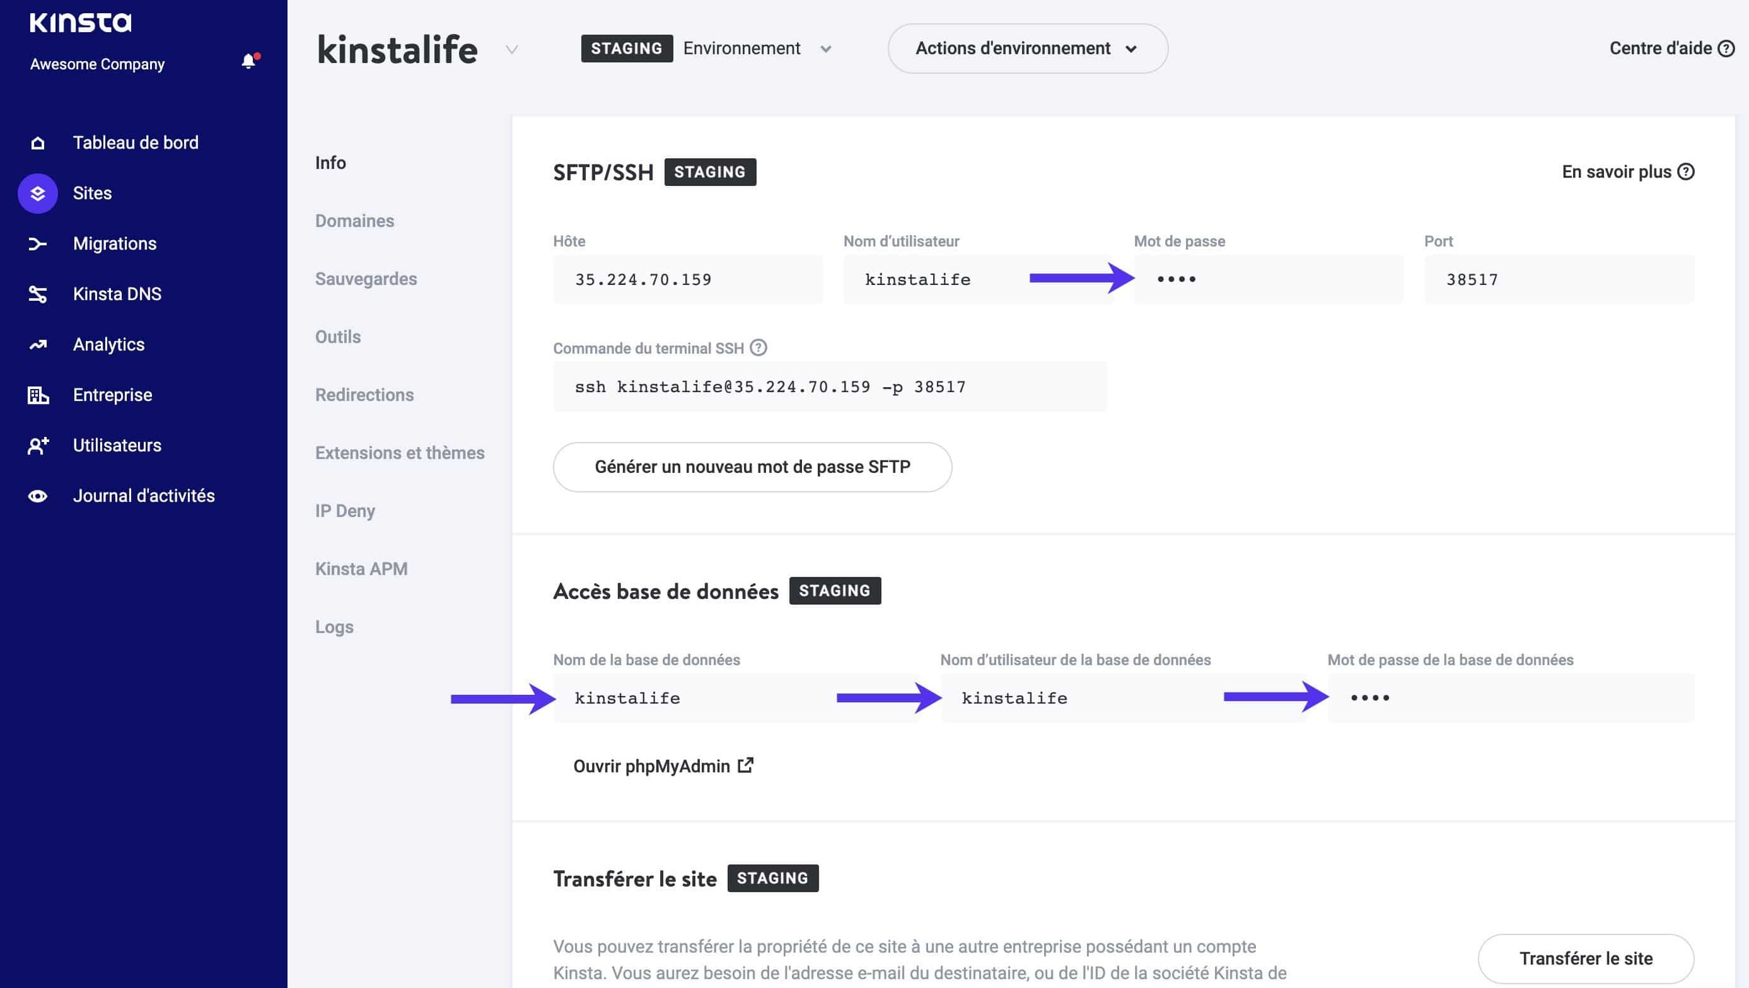This screenshot has width=1749, height=988.
Task: Select the Sites icon in the sidebar
Action: coord(37,193)
